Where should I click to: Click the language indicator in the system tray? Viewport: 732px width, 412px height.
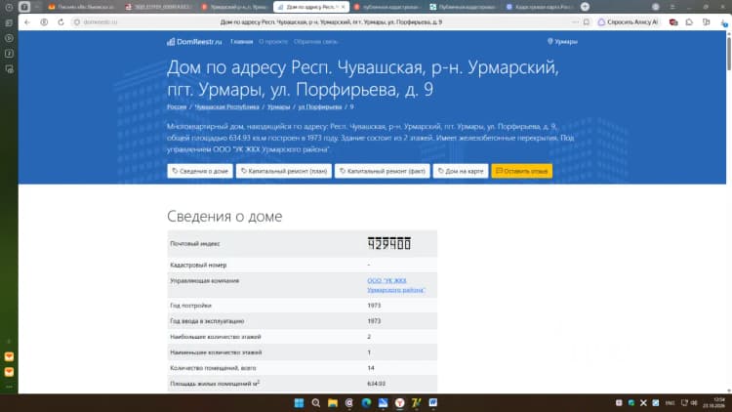(x=670, y=402)
